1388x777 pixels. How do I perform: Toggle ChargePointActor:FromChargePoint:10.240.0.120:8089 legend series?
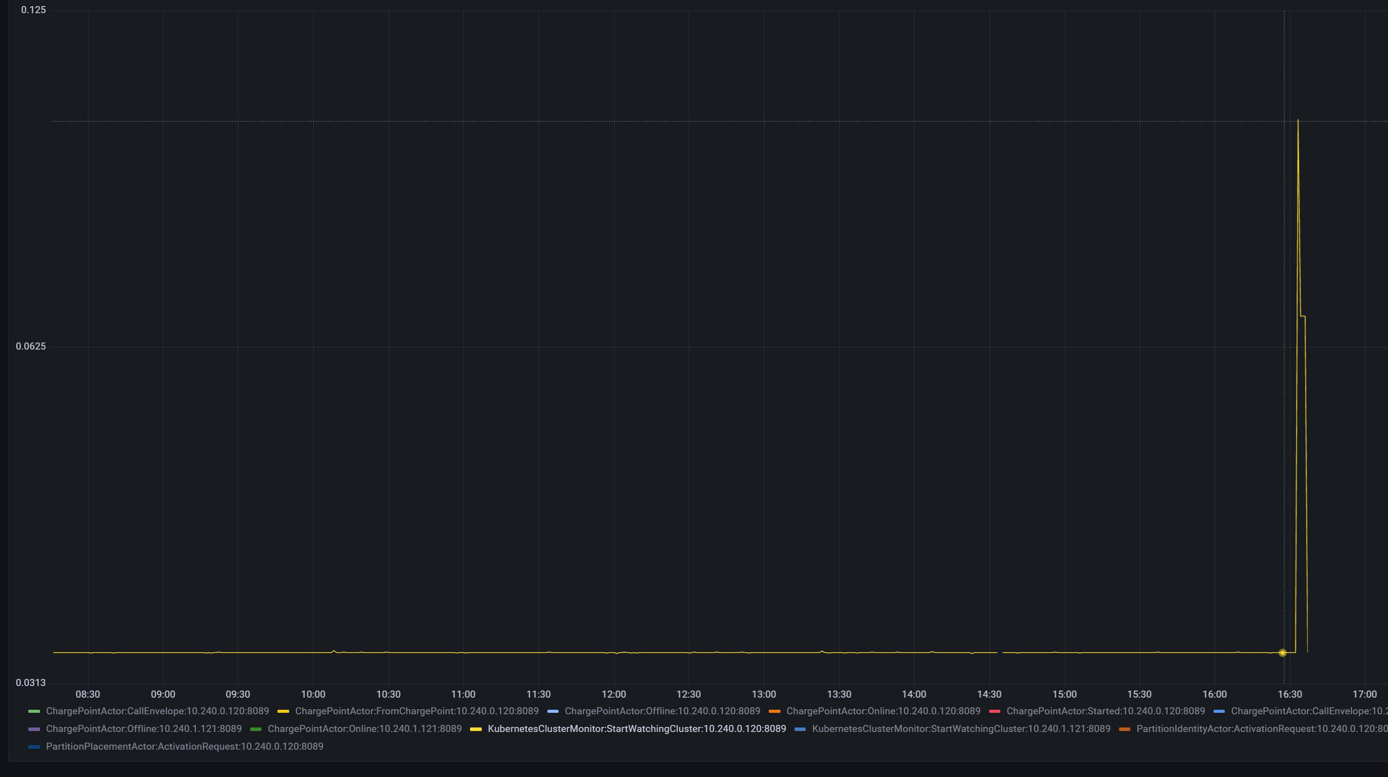pyautogui.click(x=417, y=711)
